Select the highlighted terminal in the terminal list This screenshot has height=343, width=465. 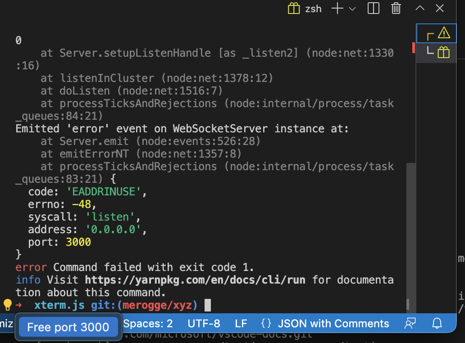click(x=436, y=33)
